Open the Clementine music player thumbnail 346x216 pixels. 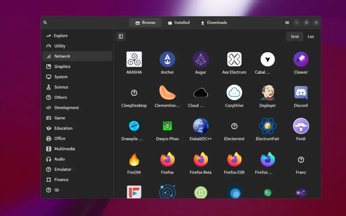pyautogui.click(x=167, y=93)
